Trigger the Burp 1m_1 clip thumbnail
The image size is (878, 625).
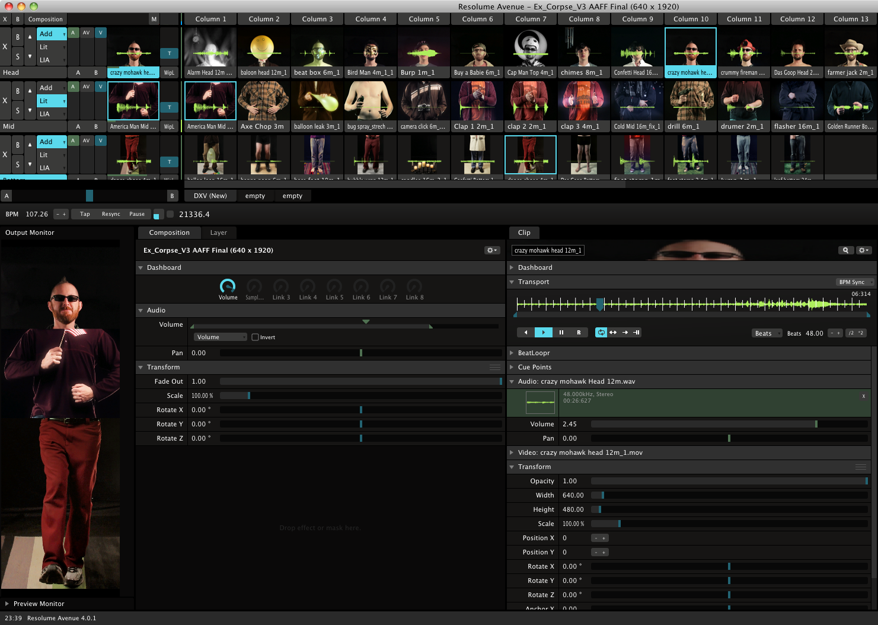click(424, 48)
